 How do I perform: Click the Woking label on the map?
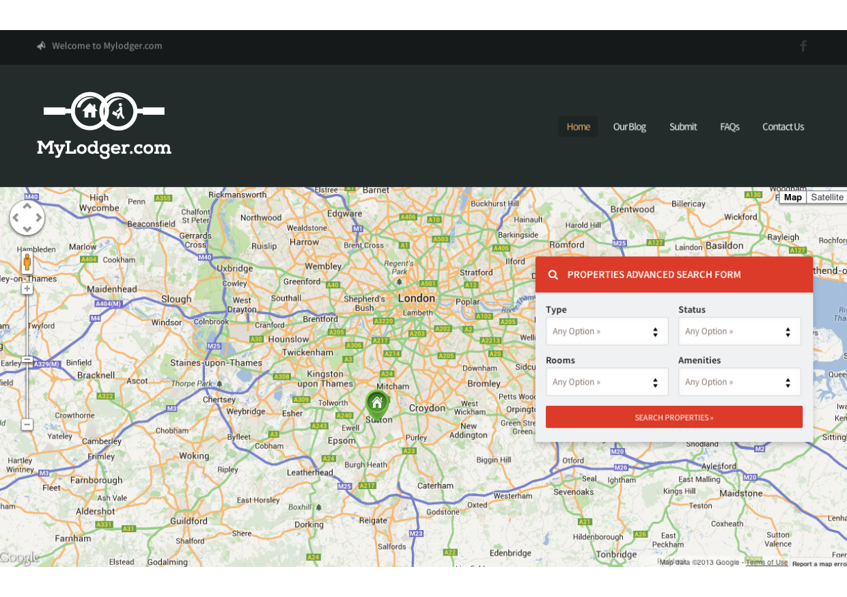pos(194,456)
